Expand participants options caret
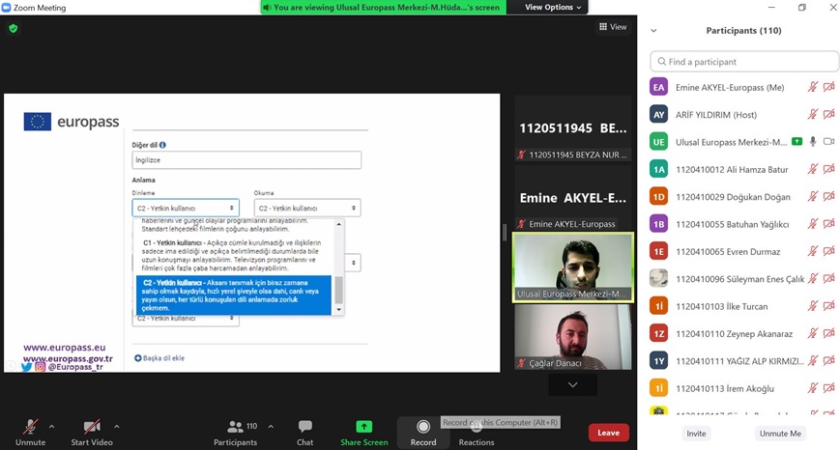The height and width of the screenshot is (450, 840). click(x=271, y=427)
